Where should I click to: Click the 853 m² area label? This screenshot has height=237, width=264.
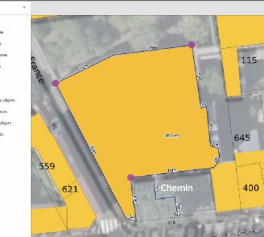[172, 136]
